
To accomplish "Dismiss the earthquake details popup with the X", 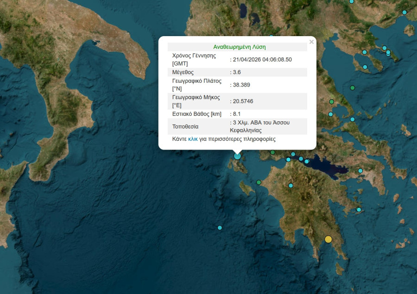I will pyautogui.click(x=311, y=42).
